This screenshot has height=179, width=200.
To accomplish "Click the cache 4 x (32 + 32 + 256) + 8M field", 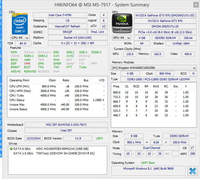I will (78, 43).
